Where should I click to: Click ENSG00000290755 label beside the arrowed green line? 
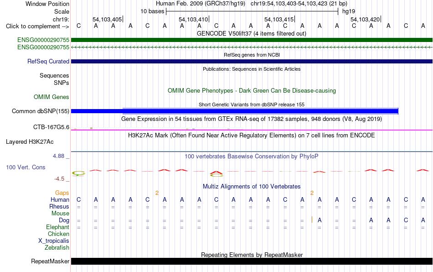pyautogui.click(x=43, y=47)
